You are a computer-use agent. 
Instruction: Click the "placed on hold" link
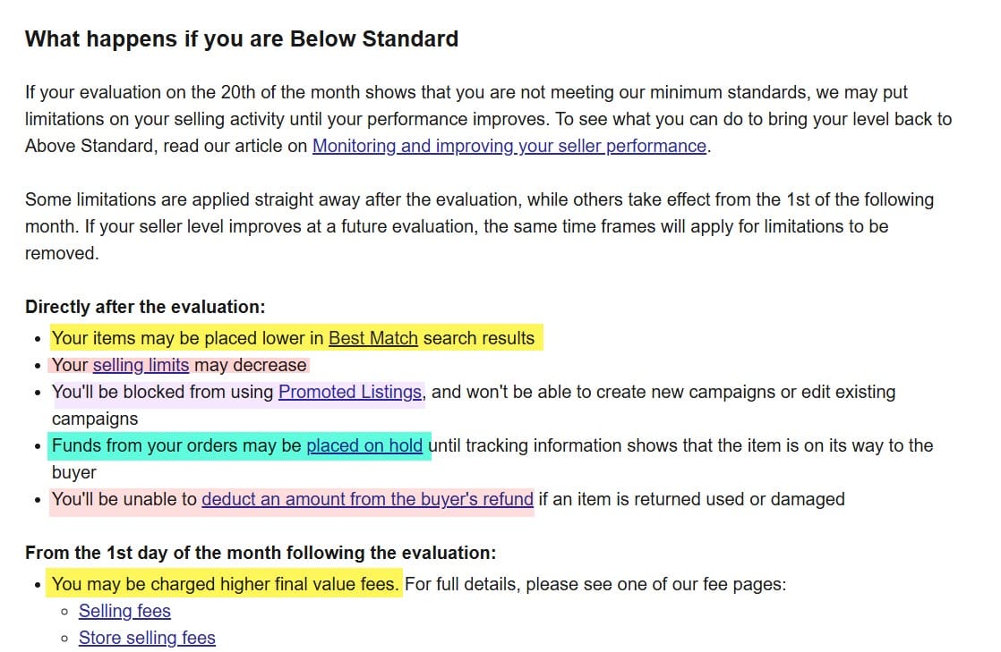(x=364, y=445)
